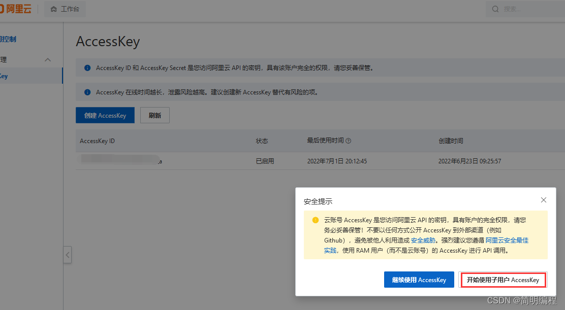565x310 pixels.
Task: Collapse the sidebar with the arrow handle
Action: 68,255
